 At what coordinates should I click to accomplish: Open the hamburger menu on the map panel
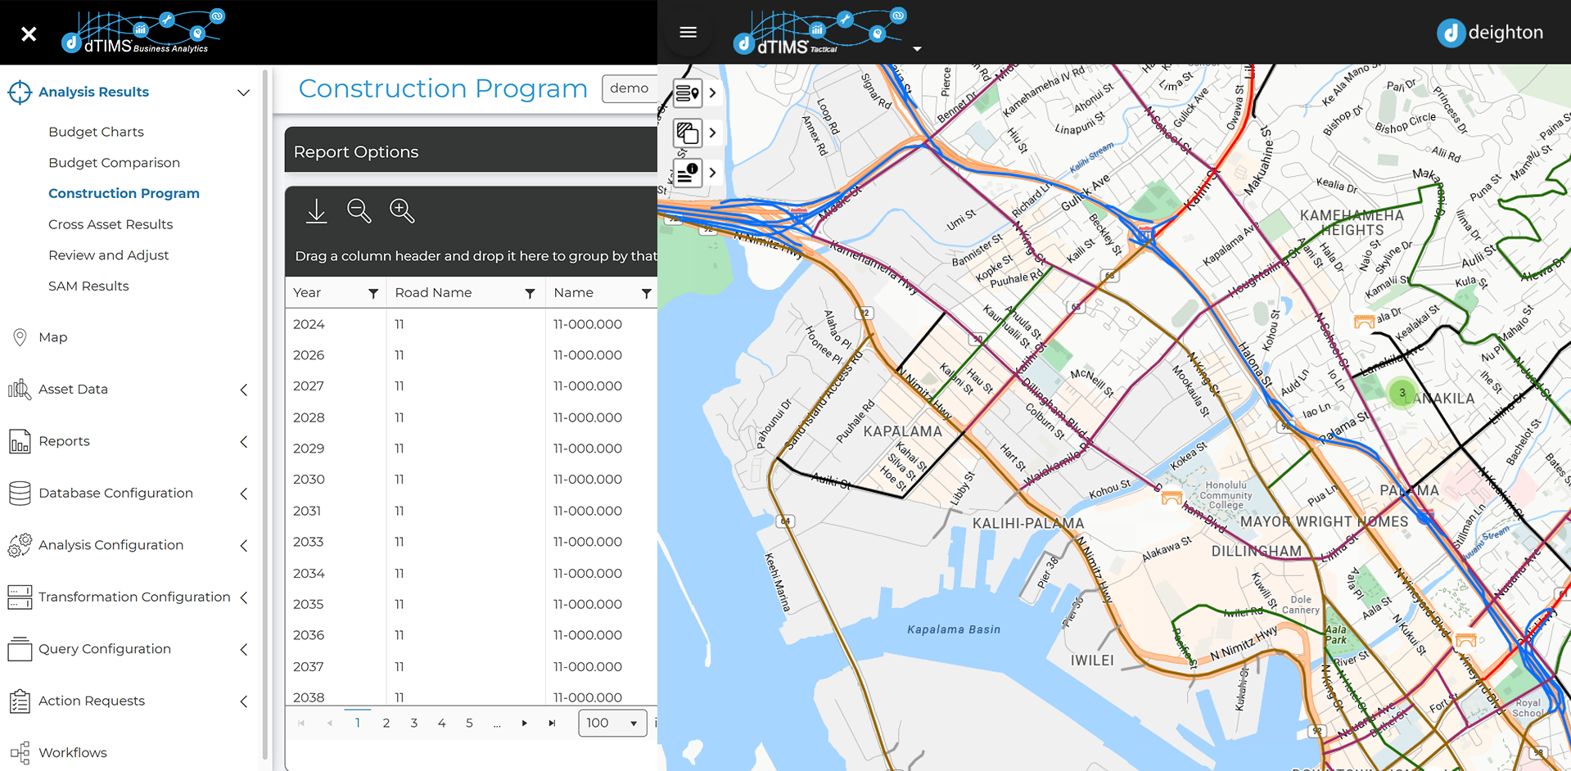[x=688, y=32]
